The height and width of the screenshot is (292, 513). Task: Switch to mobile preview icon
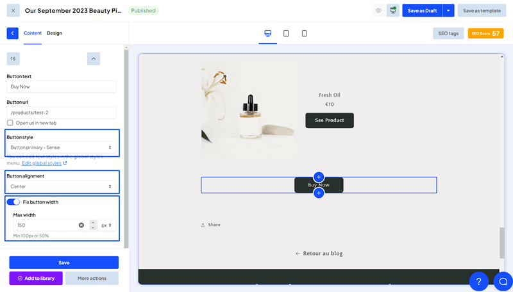(x=304, y=33)
